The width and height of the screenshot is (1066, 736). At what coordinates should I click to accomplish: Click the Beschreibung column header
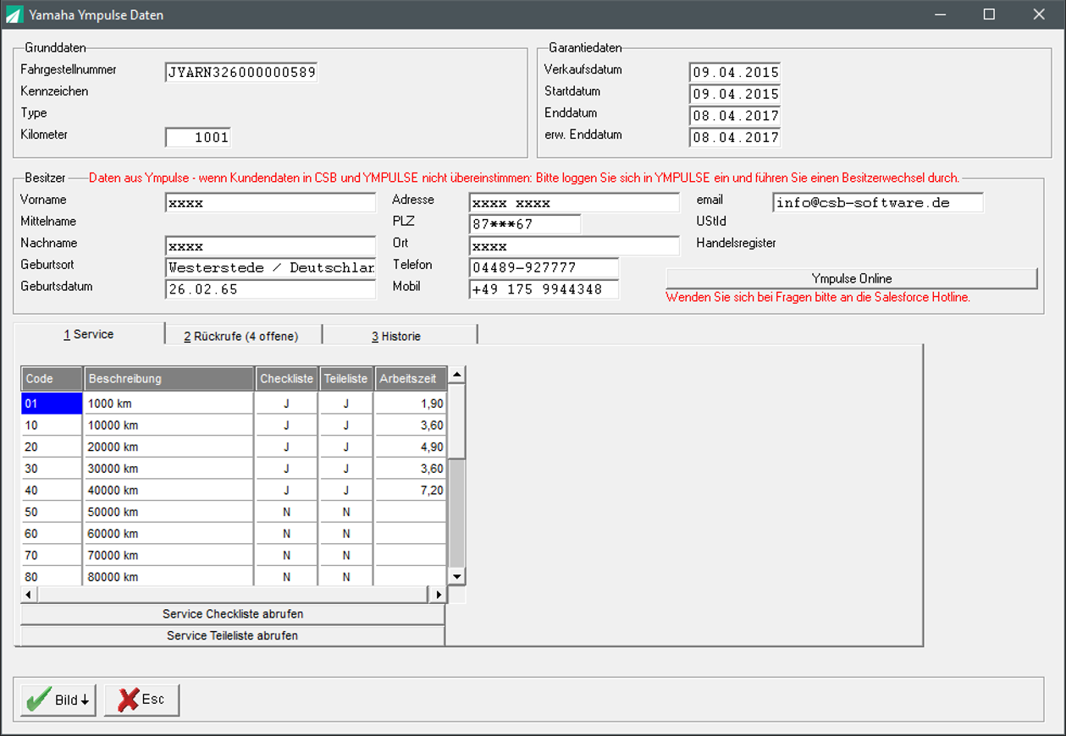pos(169,379)
